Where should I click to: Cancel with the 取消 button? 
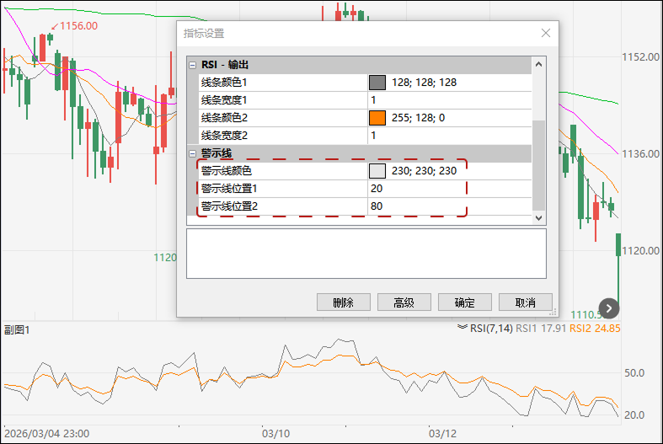[526, 302]
